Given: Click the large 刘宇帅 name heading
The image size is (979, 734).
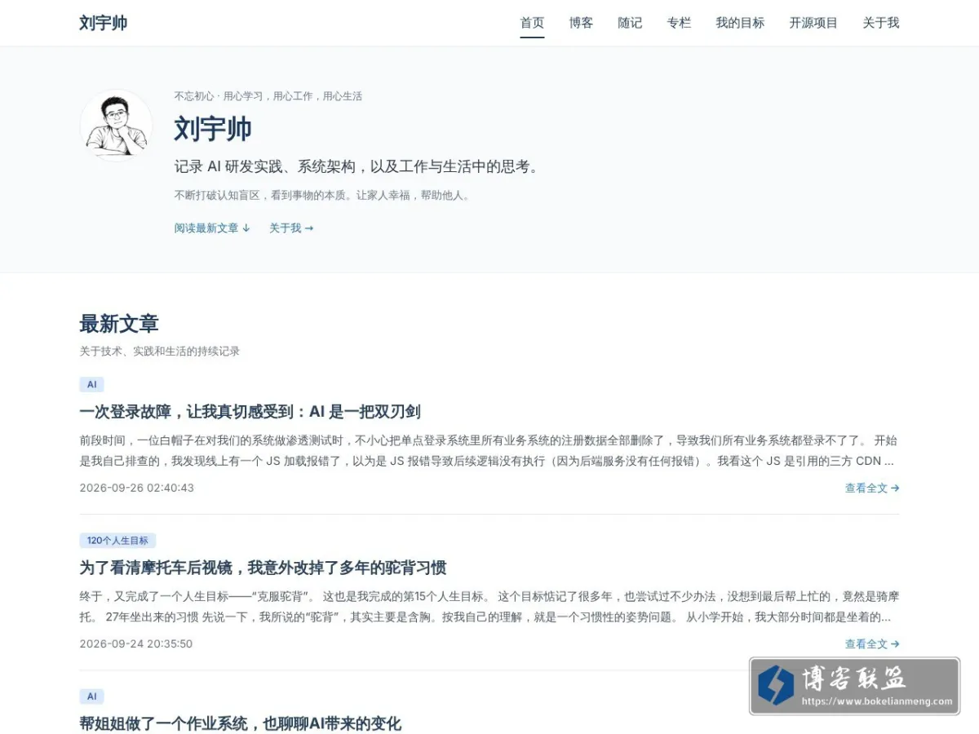Looking at the screenshot, I should pos(213,129).
